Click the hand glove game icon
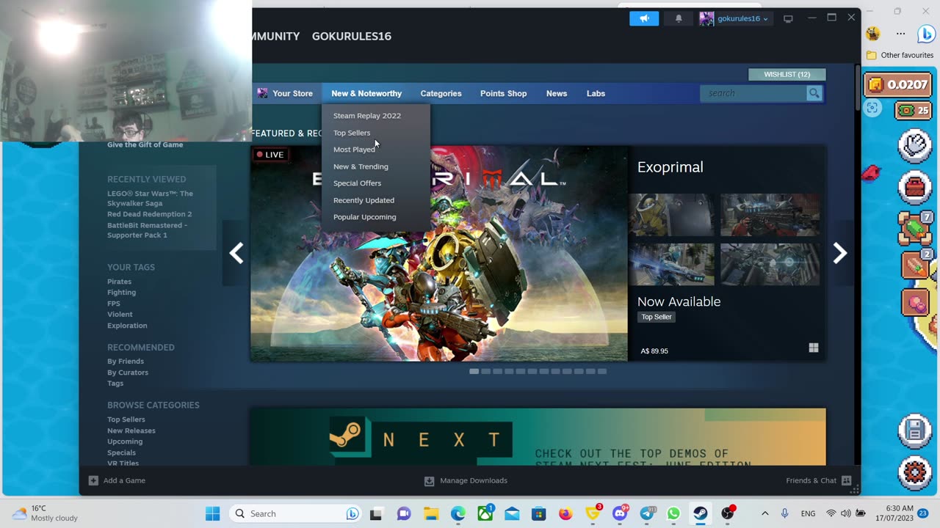The image size is (940, 528). (x=915, y=146)
